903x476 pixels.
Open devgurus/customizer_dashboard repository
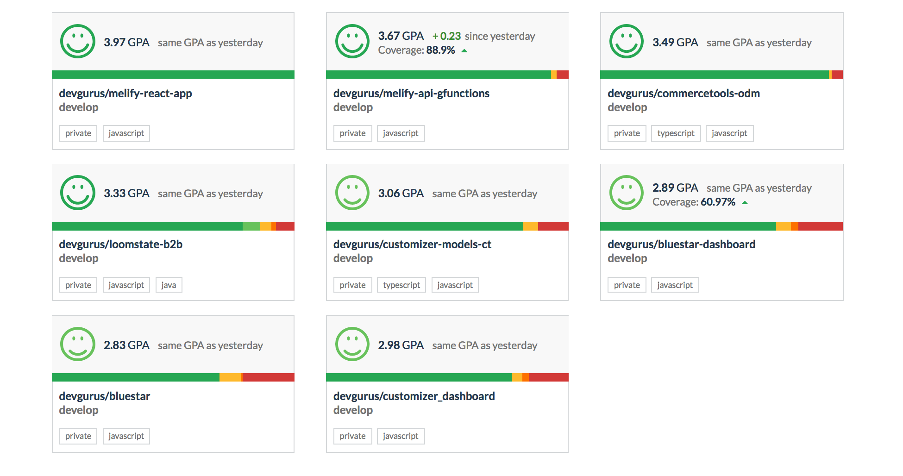click(414, 396)
